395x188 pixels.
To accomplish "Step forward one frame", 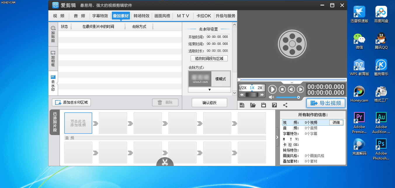I will click(x=300, y=89).
